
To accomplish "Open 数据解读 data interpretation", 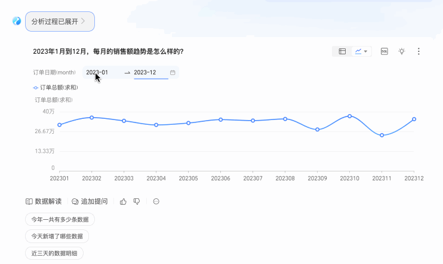I will (44, 201).
